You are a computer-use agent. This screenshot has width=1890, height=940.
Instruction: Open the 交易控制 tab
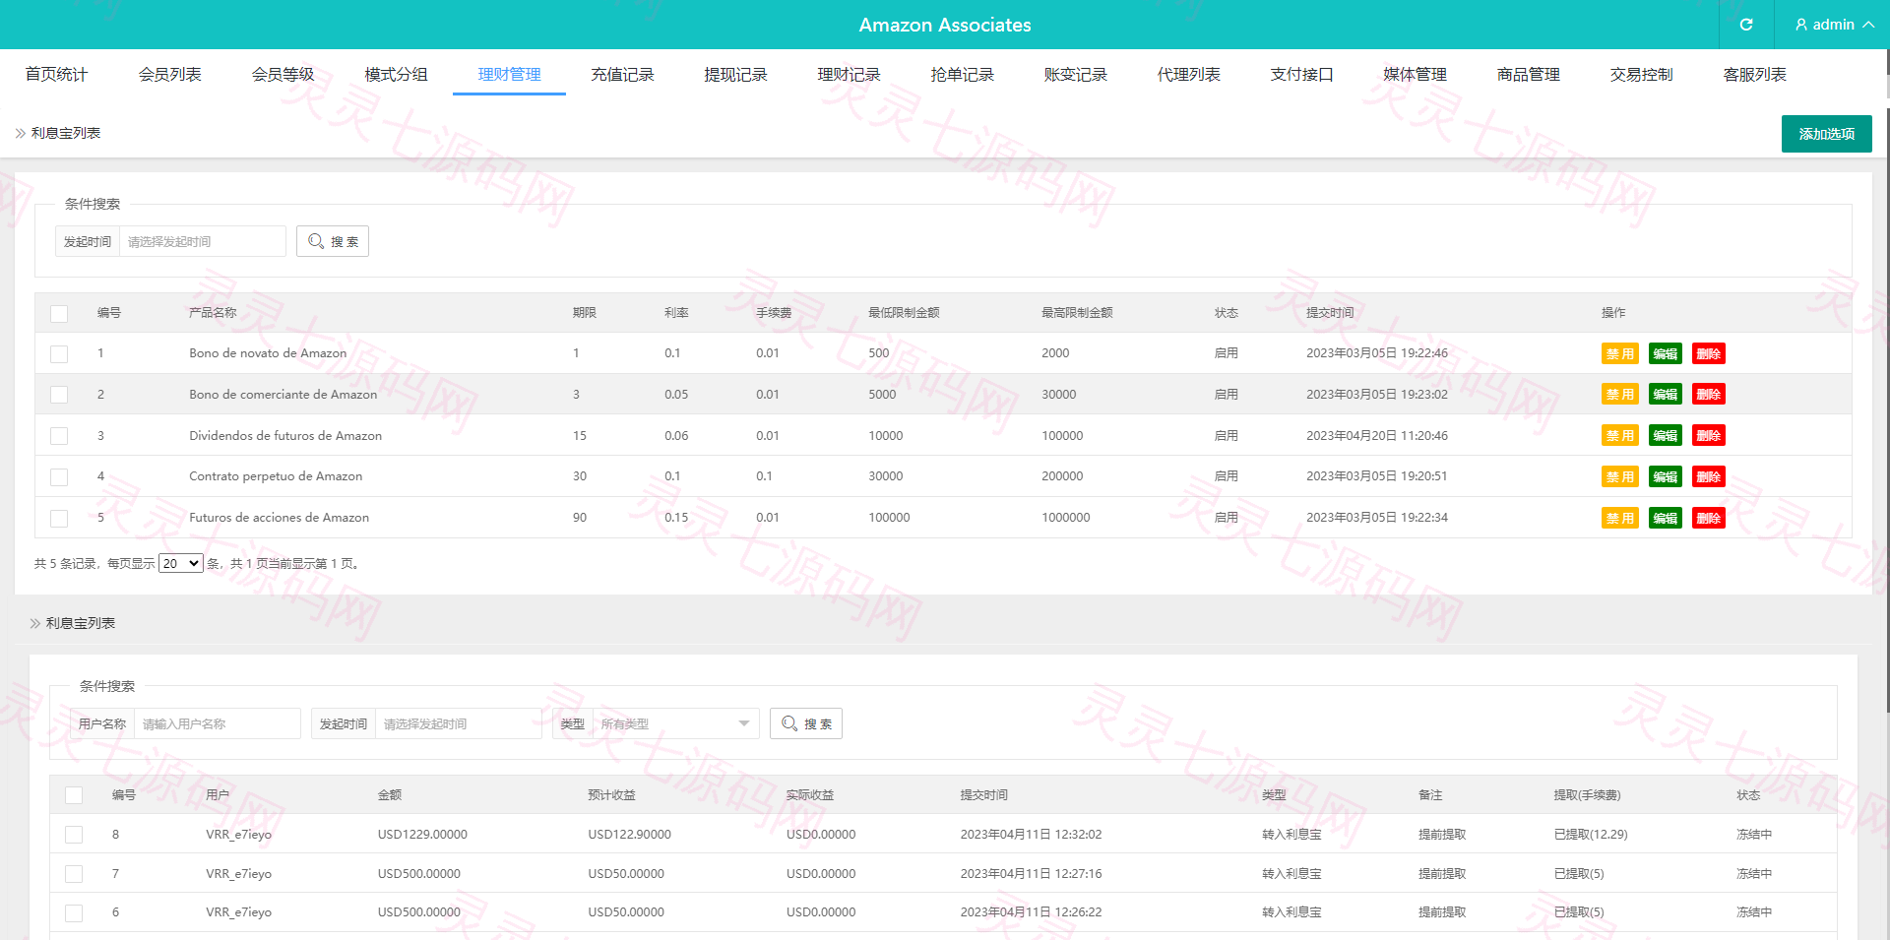coord(1641,75)
